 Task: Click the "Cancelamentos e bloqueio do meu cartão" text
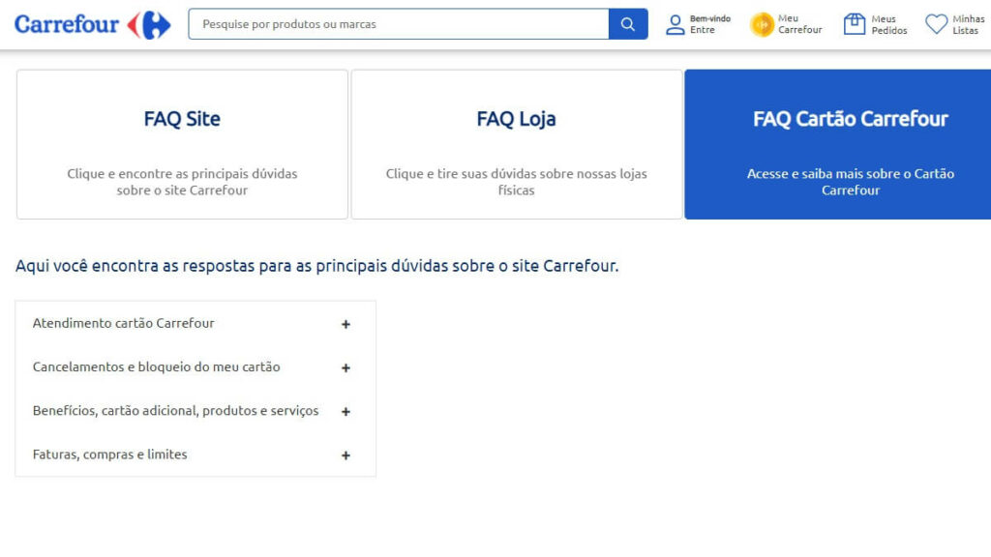(x=156, y=366)
